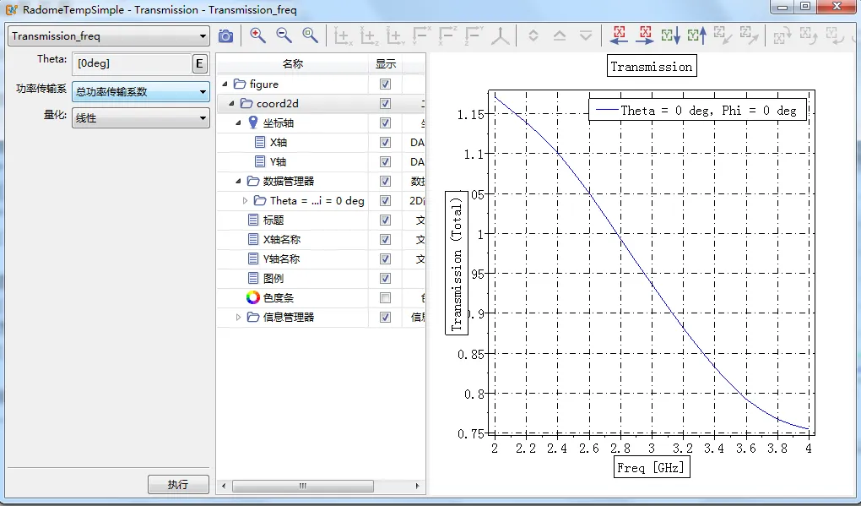Viewport: 861px width, 506px height.
Task: Click the red right-arrow toolbar icon
Action: 645,35
